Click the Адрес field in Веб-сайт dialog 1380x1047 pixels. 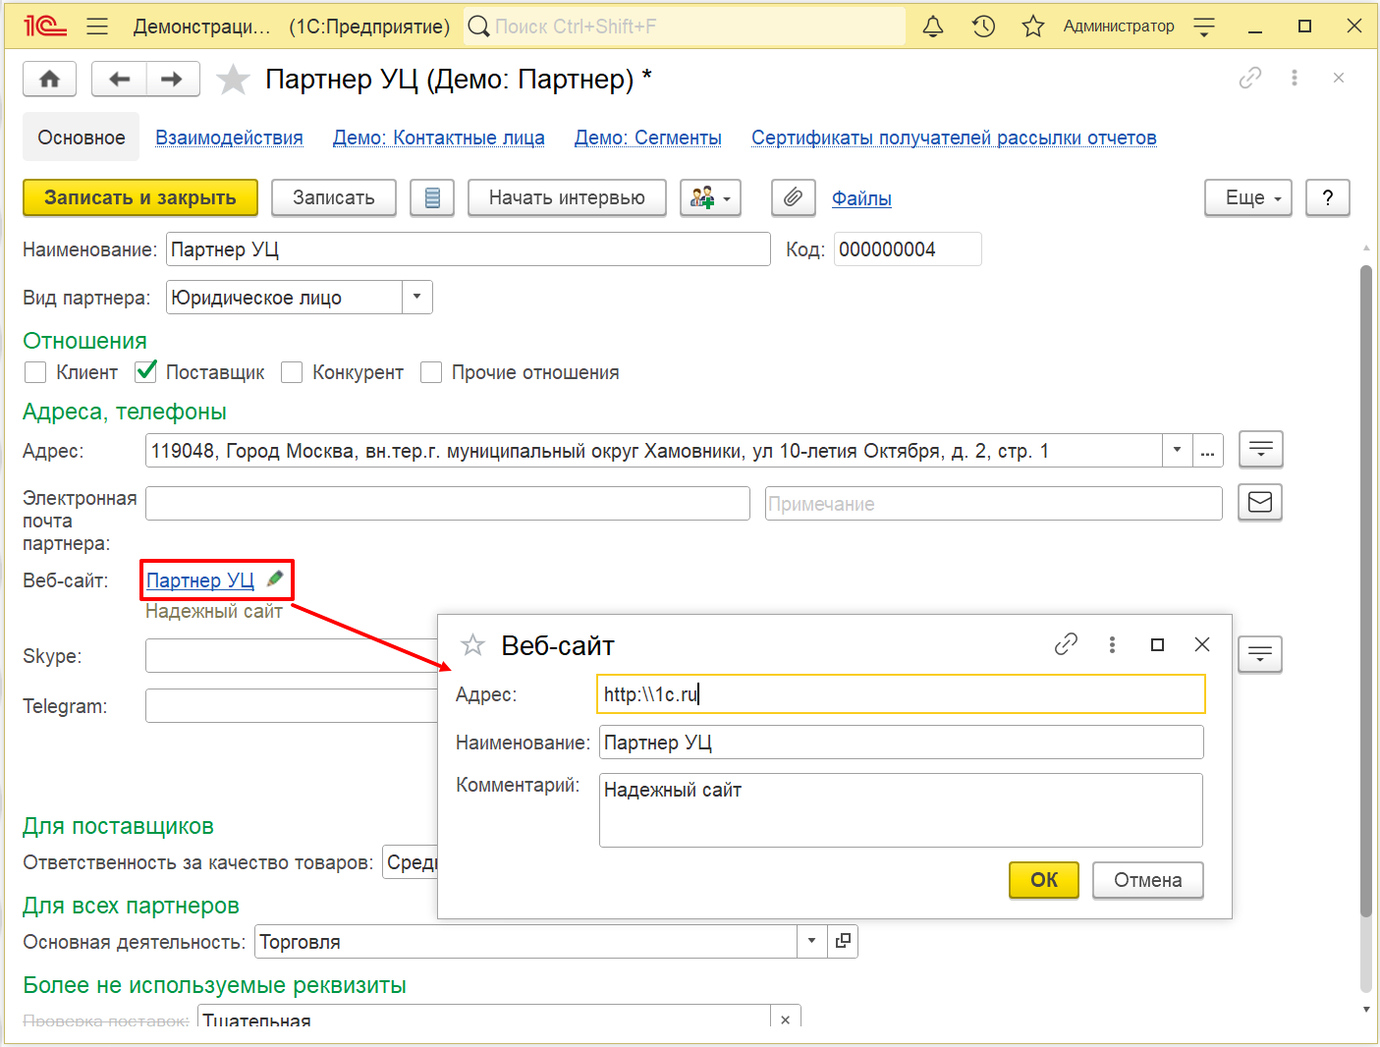pos(901,693)
